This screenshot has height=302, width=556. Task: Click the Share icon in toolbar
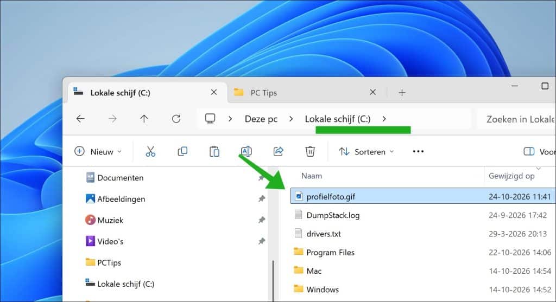coord(279,151)
